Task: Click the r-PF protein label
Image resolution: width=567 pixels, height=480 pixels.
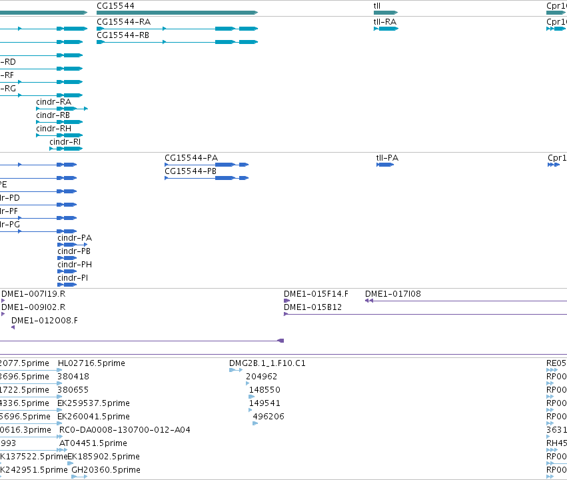Action: coord(9,211)
